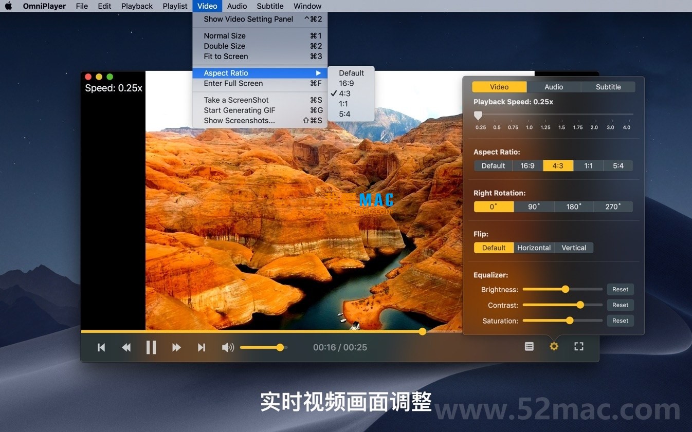Screen dimensions: 692x432
Task: Reset the Brightness equalizer value
Action: click(x=620, y=289)
